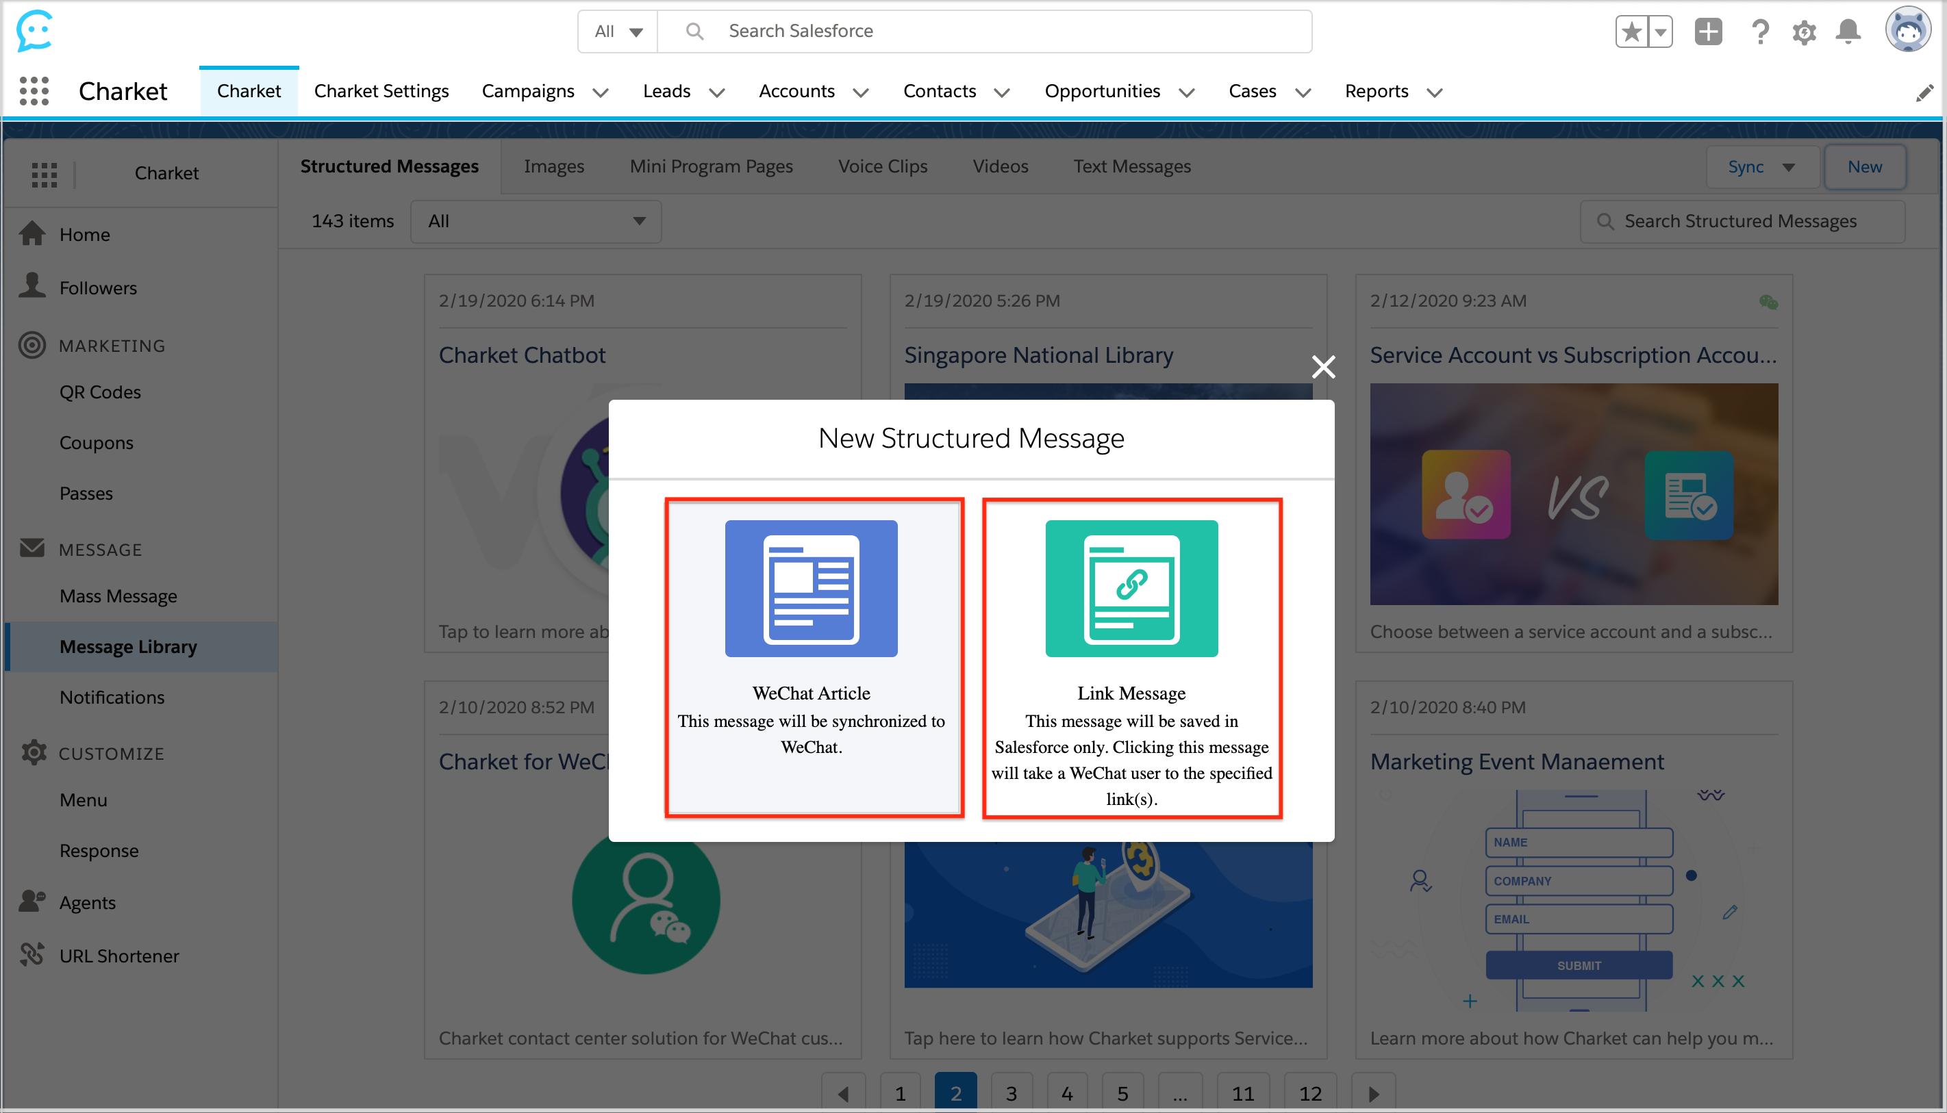Switch to the Videos tab
Screen dimensions: 1947x1113
[1001, 166]
